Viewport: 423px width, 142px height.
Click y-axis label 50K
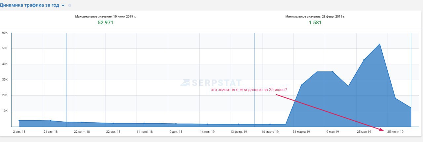click(5, 48)
